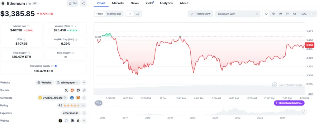Click the padlock wallet icon
The width and height of the screenshot is (319, 126).
point(78,121)
